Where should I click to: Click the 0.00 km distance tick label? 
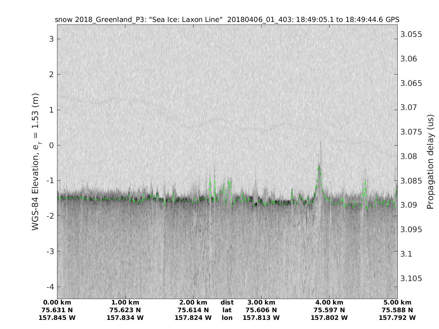tap(57, 302)
